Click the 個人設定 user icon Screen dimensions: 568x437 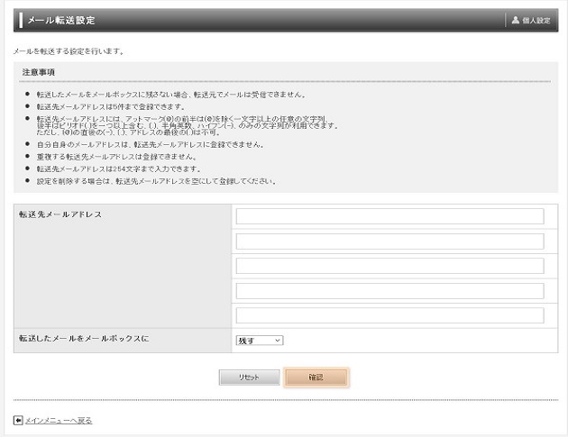515,20
